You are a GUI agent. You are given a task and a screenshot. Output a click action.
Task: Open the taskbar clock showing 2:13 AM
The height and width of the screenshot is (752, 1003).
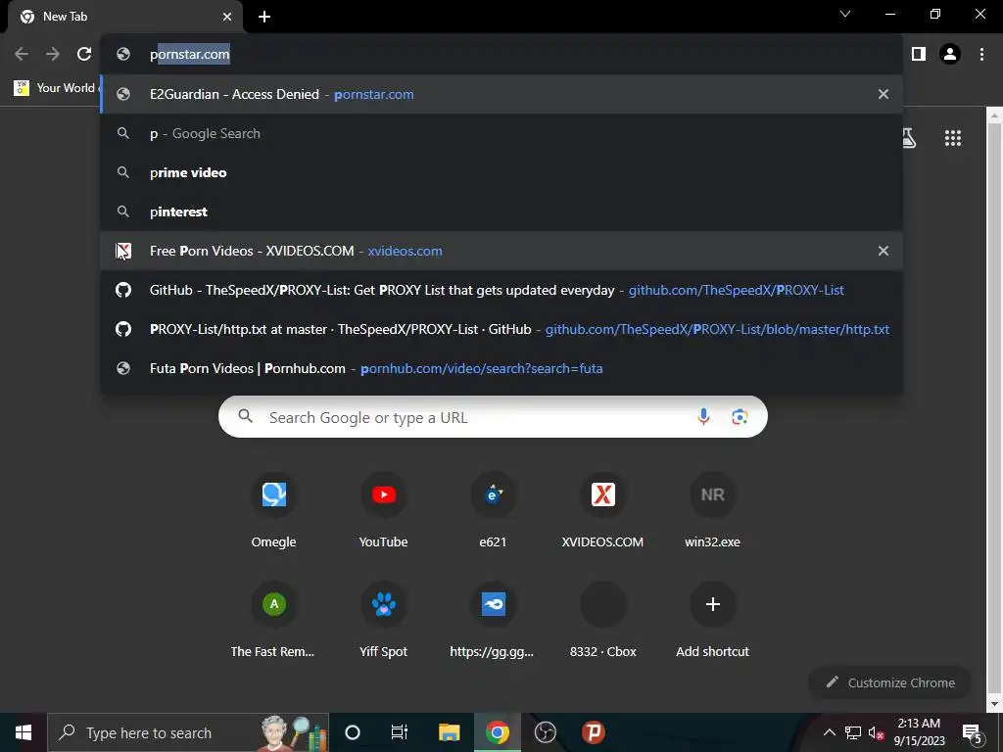[x=919, y=732]
